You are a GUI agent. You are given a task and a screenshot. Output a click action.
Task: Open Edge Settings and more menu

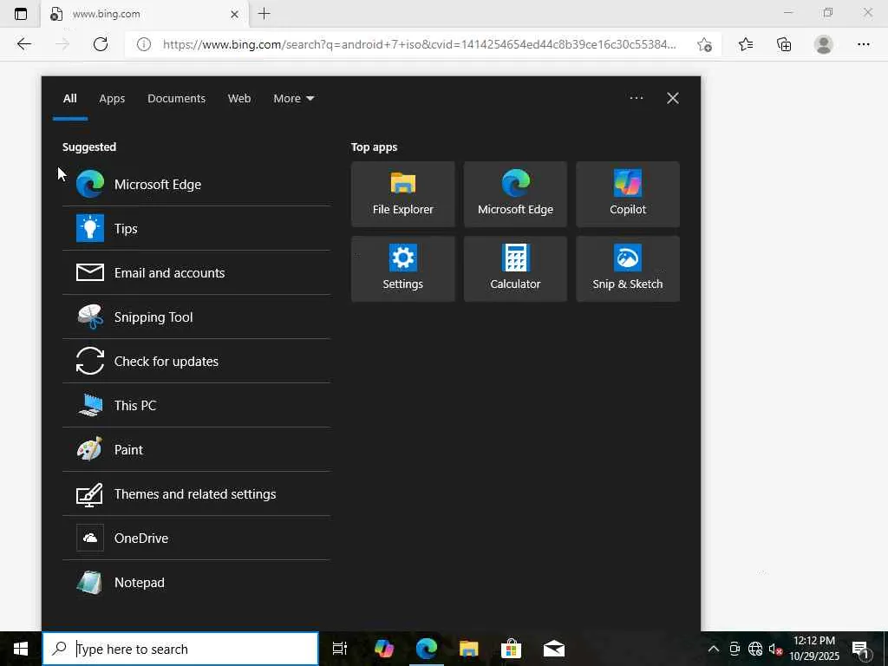[x=863, y=44]
